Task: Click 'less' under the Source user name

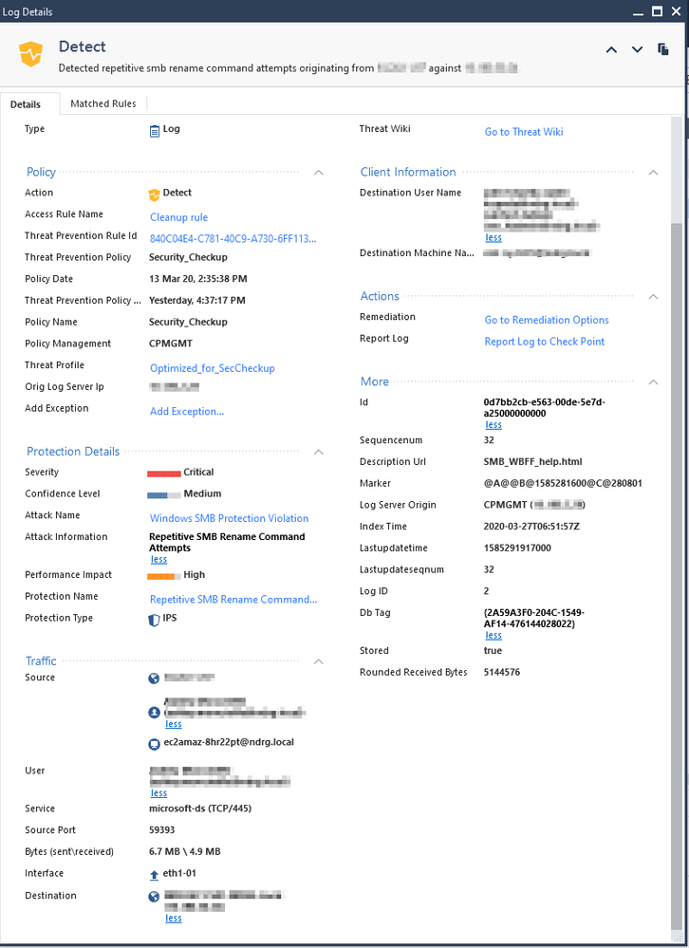Action: (x=174, y=724)
